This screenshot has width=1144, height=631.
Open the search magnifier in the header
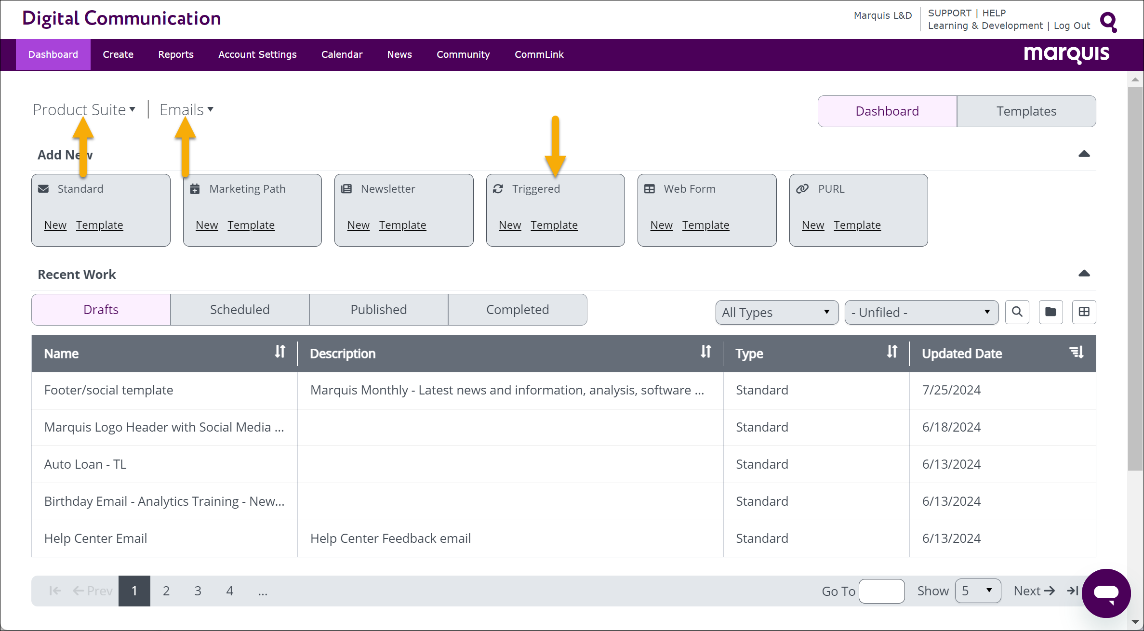pos(1109,22)
